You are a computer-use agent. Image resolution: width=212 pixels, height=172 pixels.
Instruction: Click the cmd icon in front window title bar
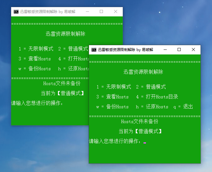(x=94, y=49)
